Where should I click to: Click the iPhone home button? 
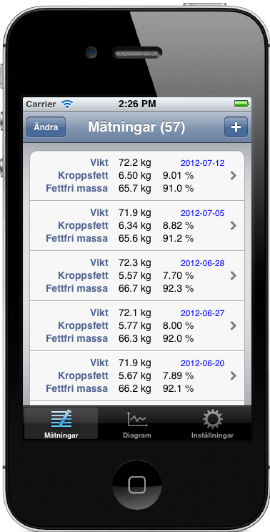pyautogui.click(x=137, y=485)
